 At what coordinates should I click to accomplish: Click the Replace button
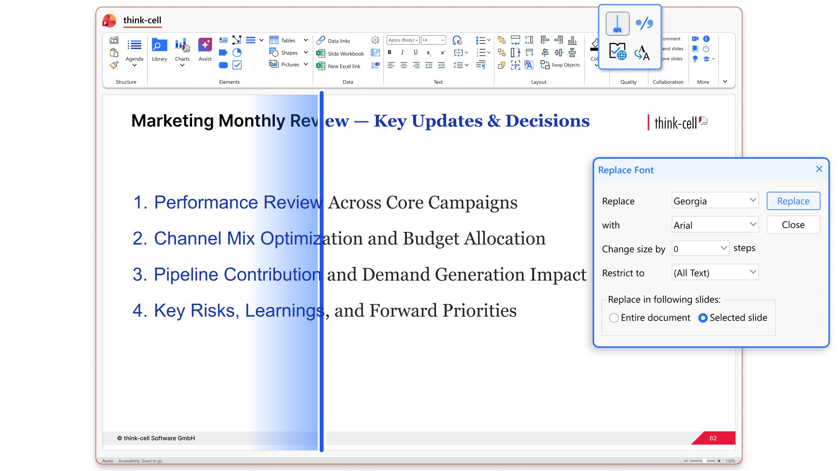[793, 201]
